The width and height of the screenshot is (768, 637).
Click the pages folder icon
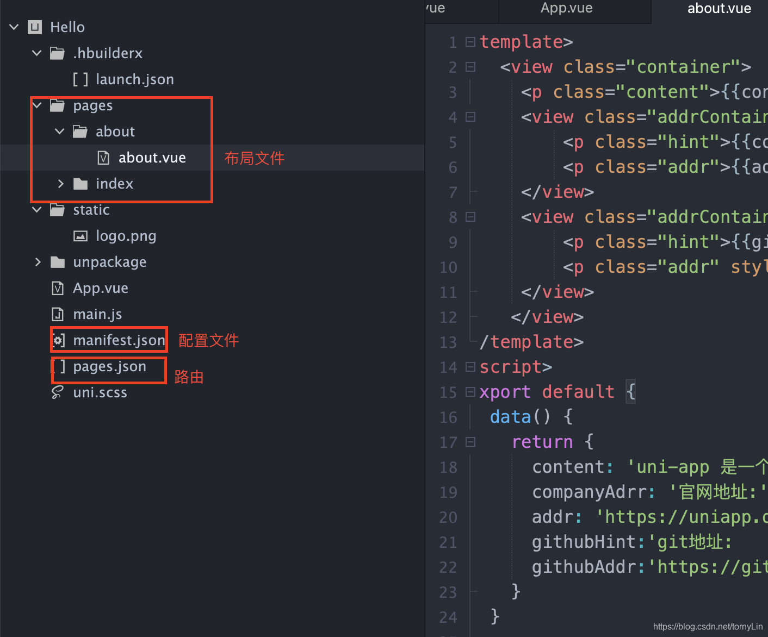[x=57, y=105]
